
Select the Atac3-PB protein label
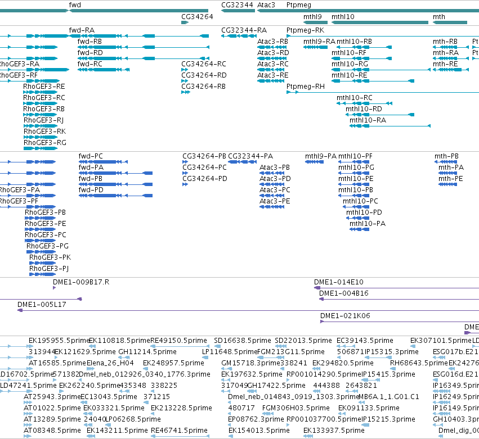coord(275,168)
